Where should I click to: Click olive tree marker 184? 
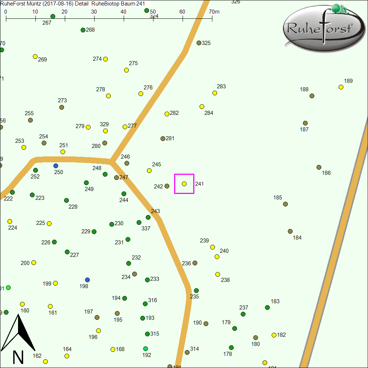click(x=290, y=231)
